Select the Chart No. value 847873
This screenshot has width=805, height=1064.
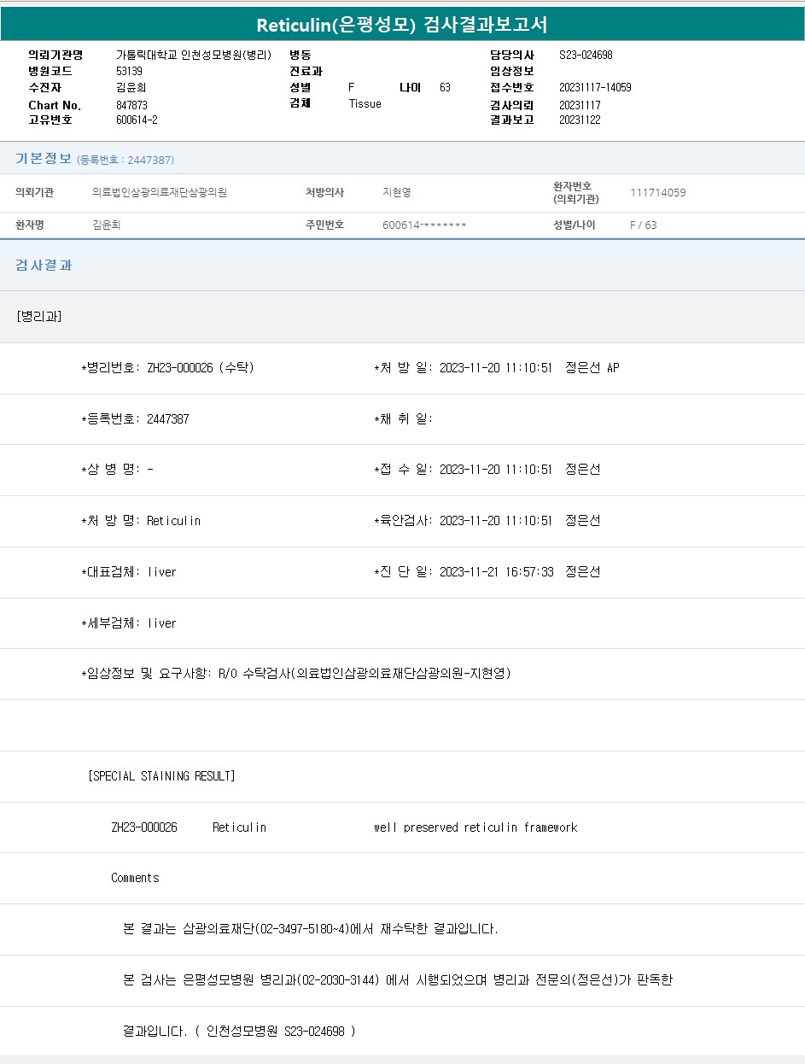(131, 104)
